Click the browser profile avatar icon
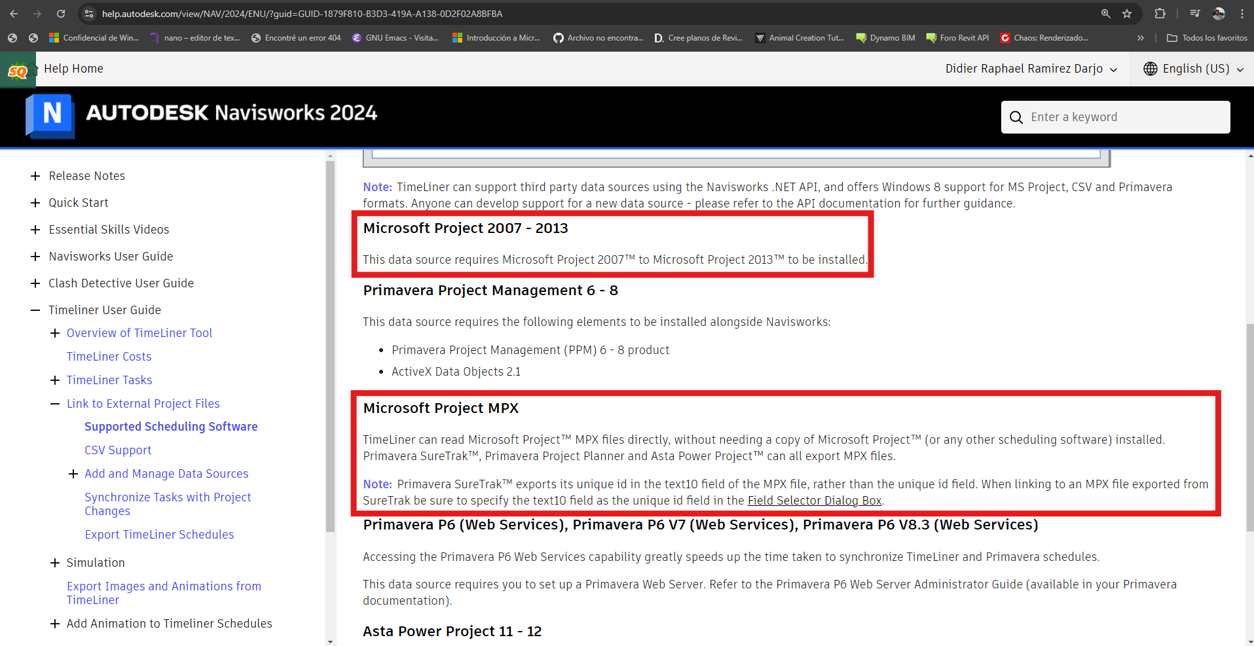The width and height of the screenshot is (1254, 646). pos(1219,13)
